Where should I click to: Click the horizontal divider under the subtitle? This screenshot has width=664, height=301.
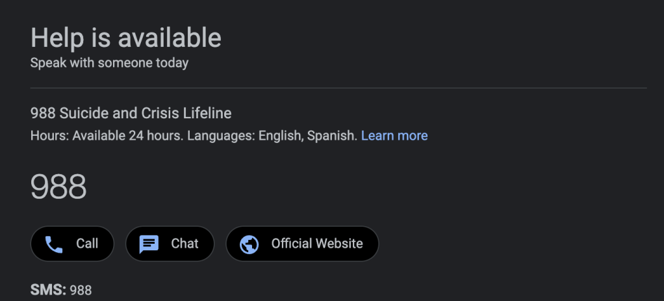(338, 87)
